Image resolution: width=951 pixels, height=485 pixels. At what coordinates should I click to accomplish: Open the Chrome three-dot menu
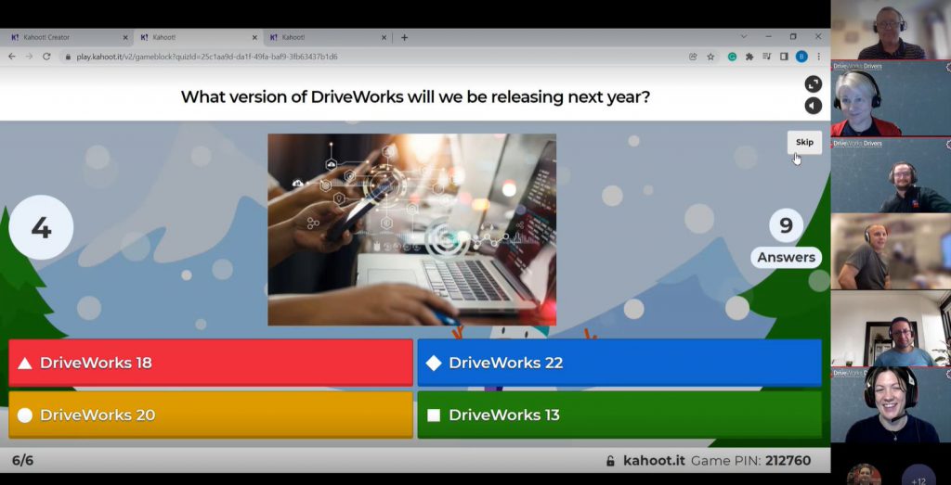click(818, 57)
